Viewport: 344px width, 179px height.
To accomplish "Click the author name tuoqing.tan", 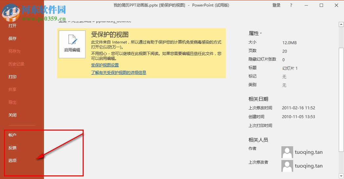I will point(309,152).
